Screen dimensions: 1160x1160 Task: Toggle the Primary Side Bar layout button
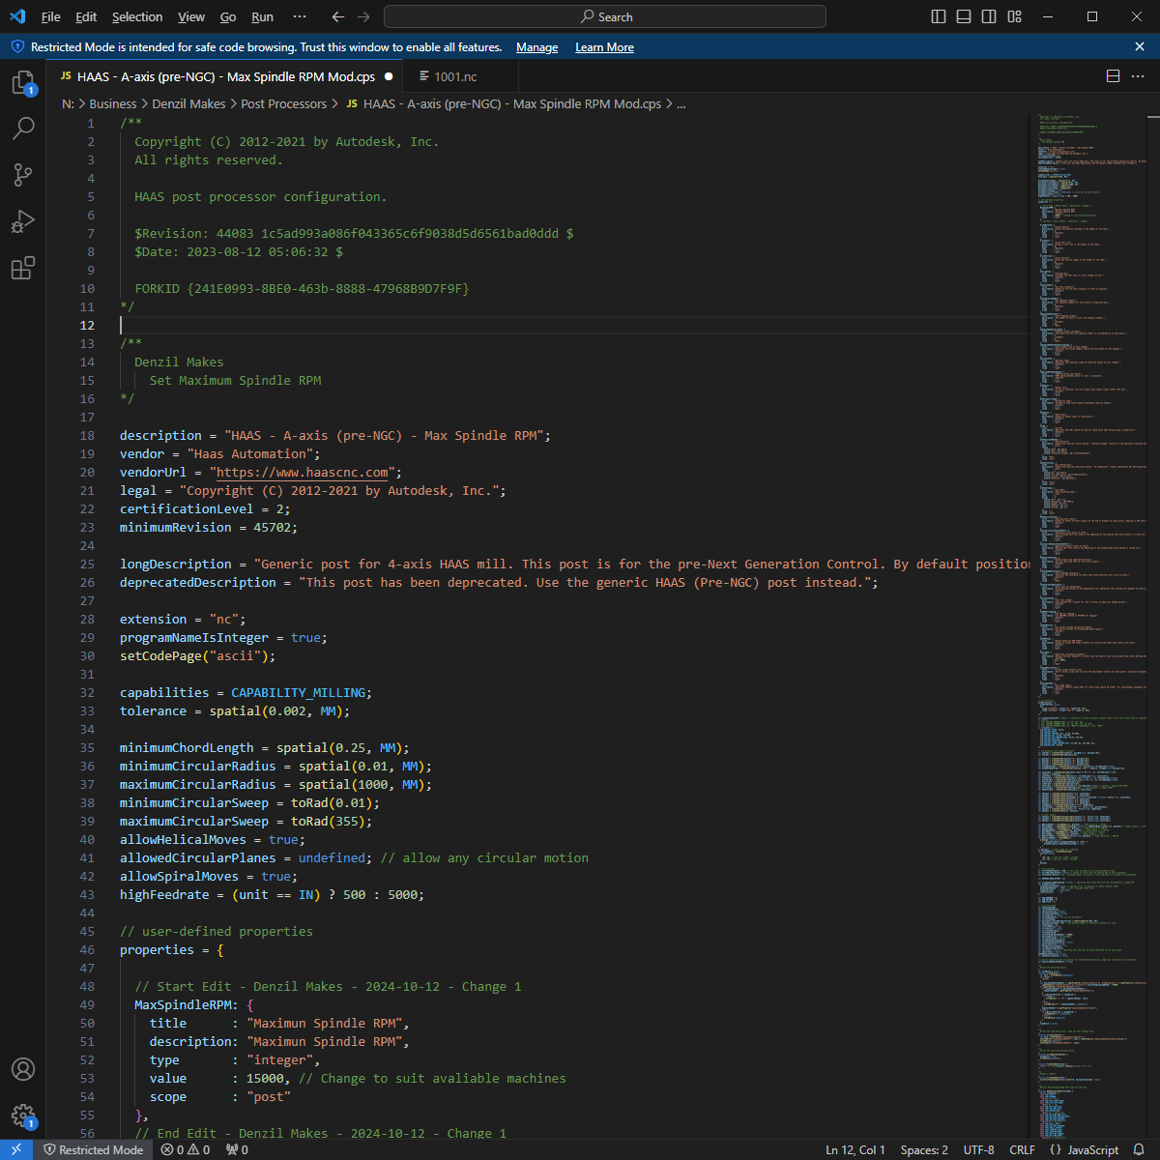click(x=939, y=16)
